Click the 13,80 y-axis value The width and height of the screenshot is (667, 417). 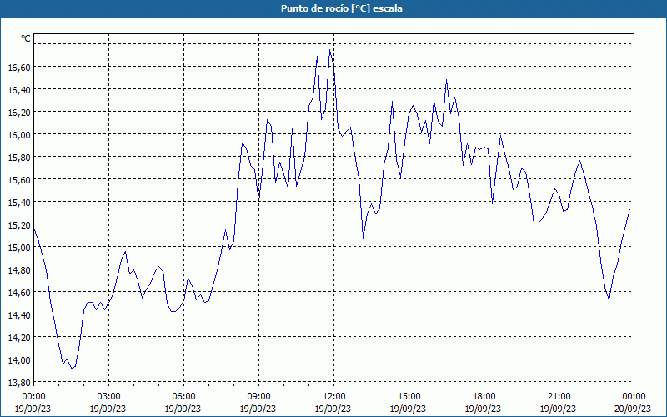[x=19, y=383]
